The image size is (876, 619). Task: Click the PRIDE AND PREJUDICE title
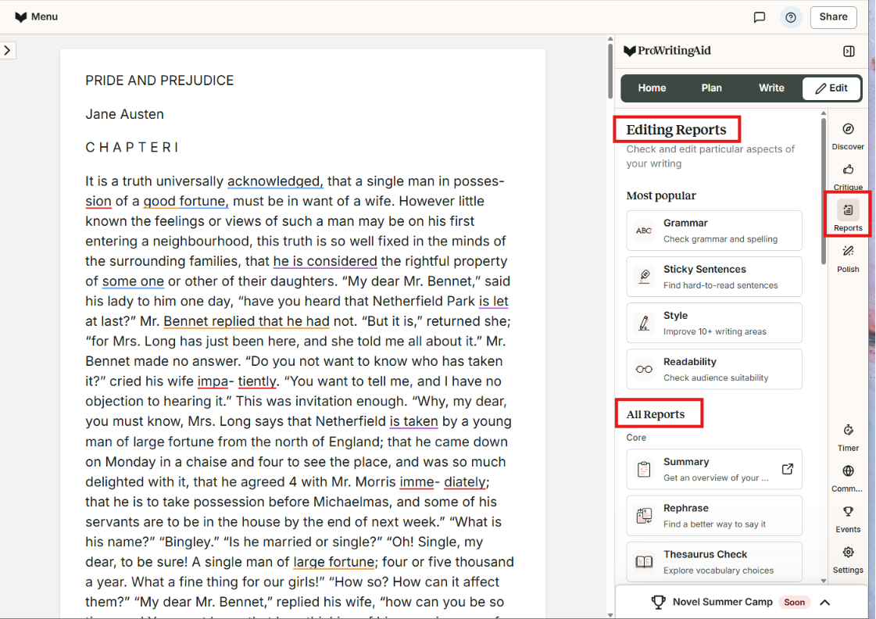pyautogui.click(x=159, y=81)
